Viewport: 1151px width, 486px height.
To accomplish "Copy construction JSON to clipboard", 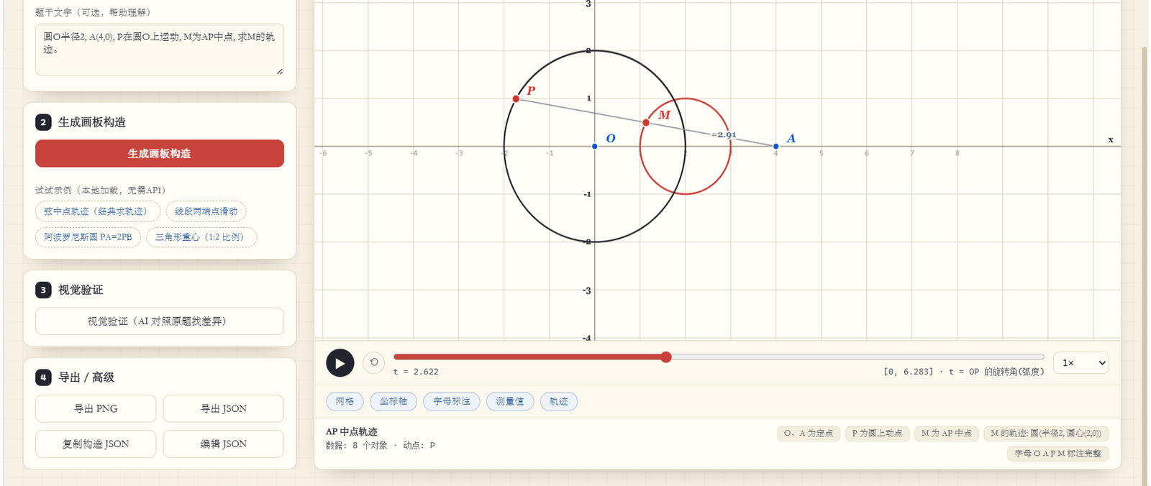I will tap(96, 444).
